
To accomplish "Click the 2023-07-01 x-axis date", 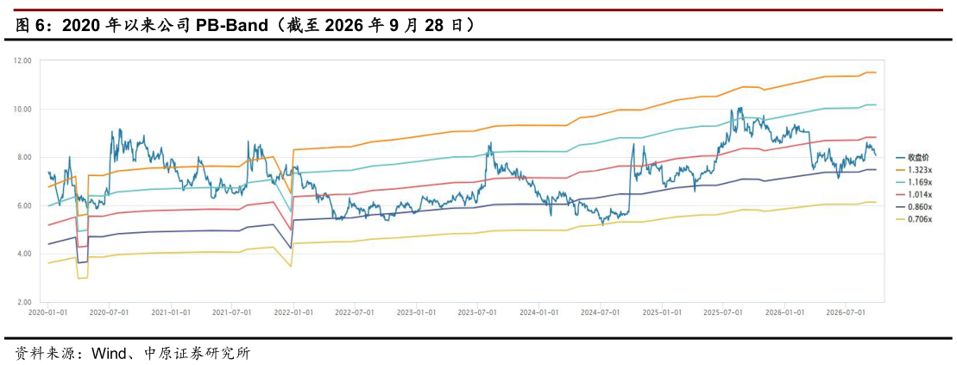I will 477,312.
